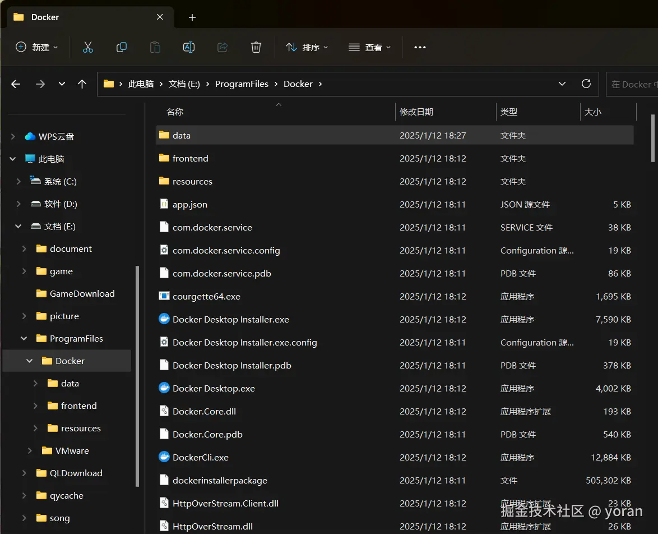Sort by the 大小 column header

click(x=609, y=112)
